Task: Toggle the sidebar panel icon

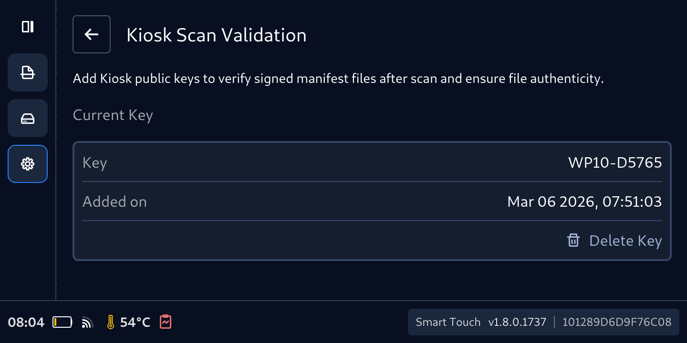Action: tap(28, 27)
